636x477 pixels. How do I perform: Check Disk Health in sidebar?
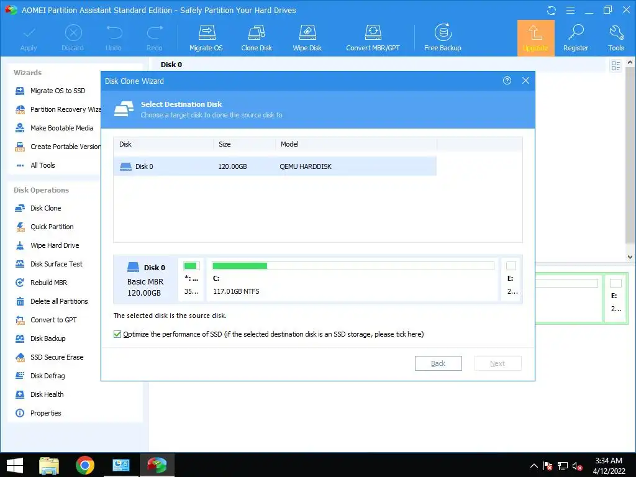(39, 394)
